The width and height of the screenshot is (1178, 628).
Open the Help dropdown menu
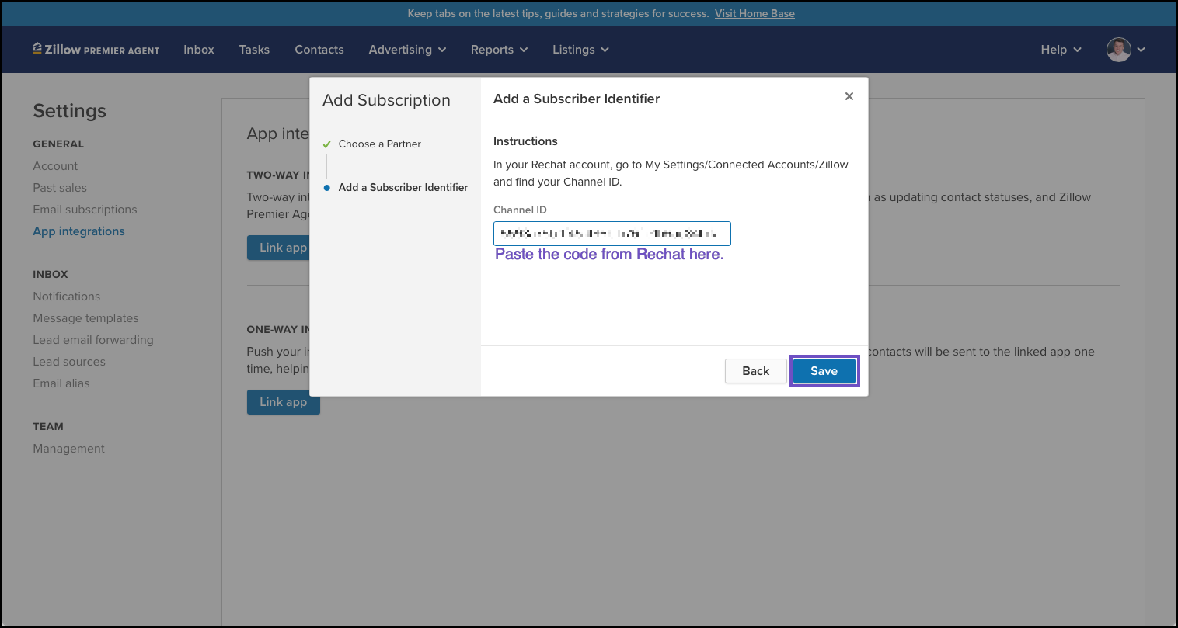[x=1061, y=50]
